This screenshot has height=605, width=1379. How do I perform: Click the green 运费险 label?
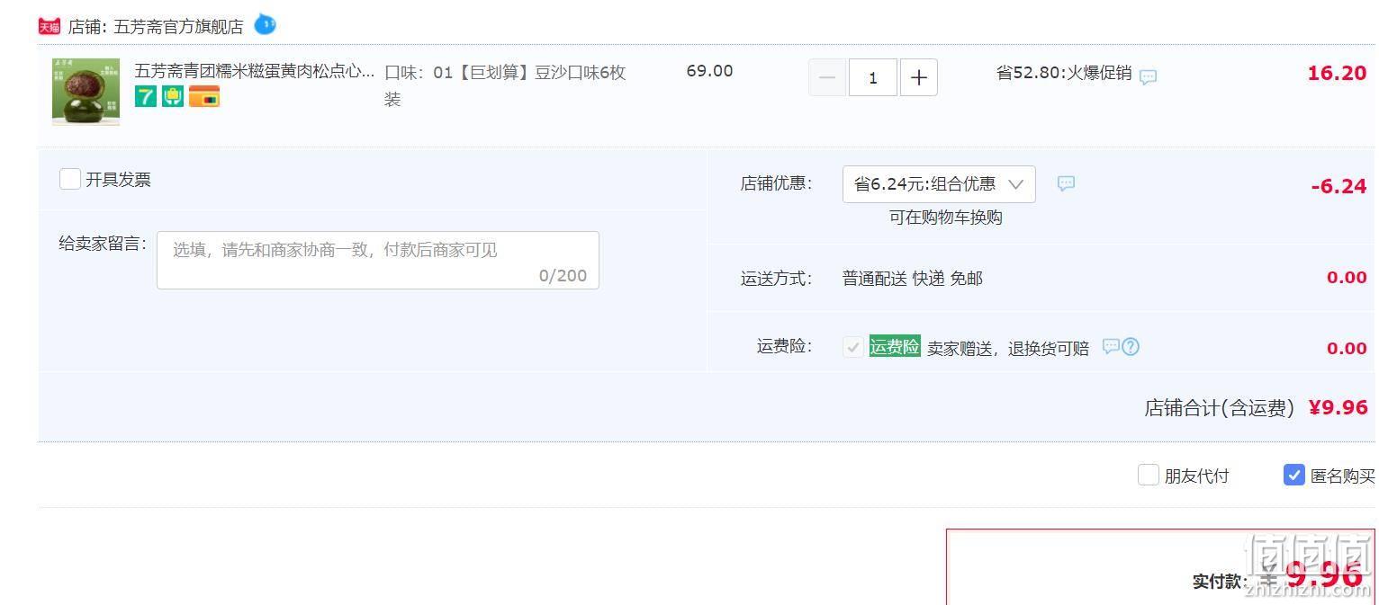pyautogui.click(x=895, y=346)
